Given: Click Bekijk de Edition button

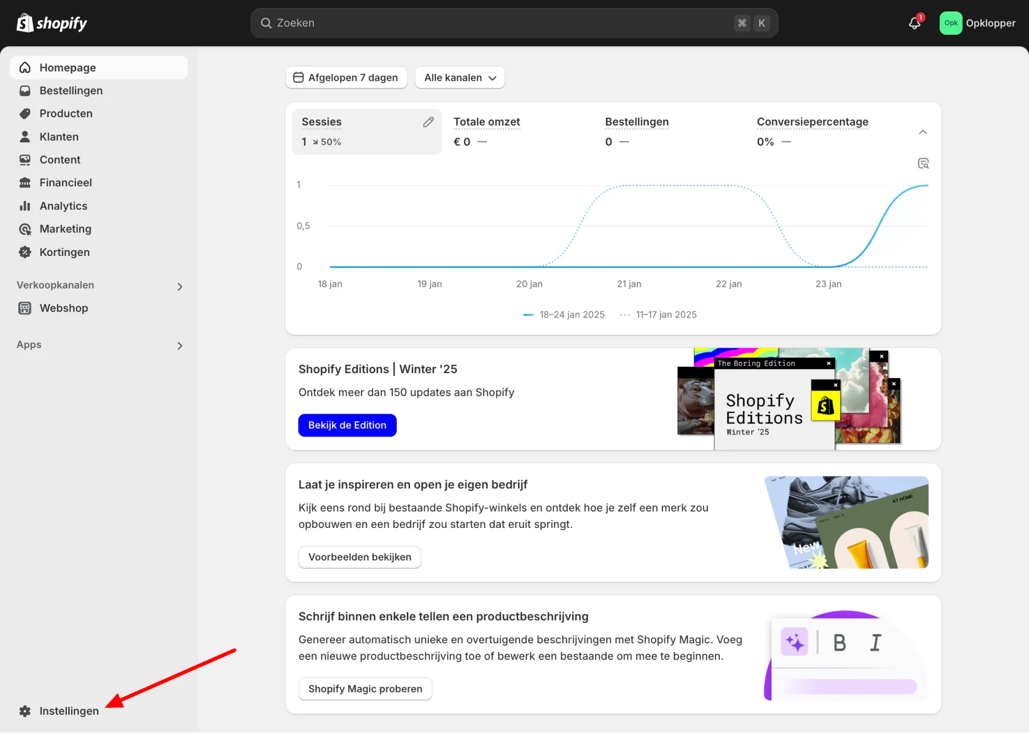Looking at the screenshot, I should tap(347, 425).
